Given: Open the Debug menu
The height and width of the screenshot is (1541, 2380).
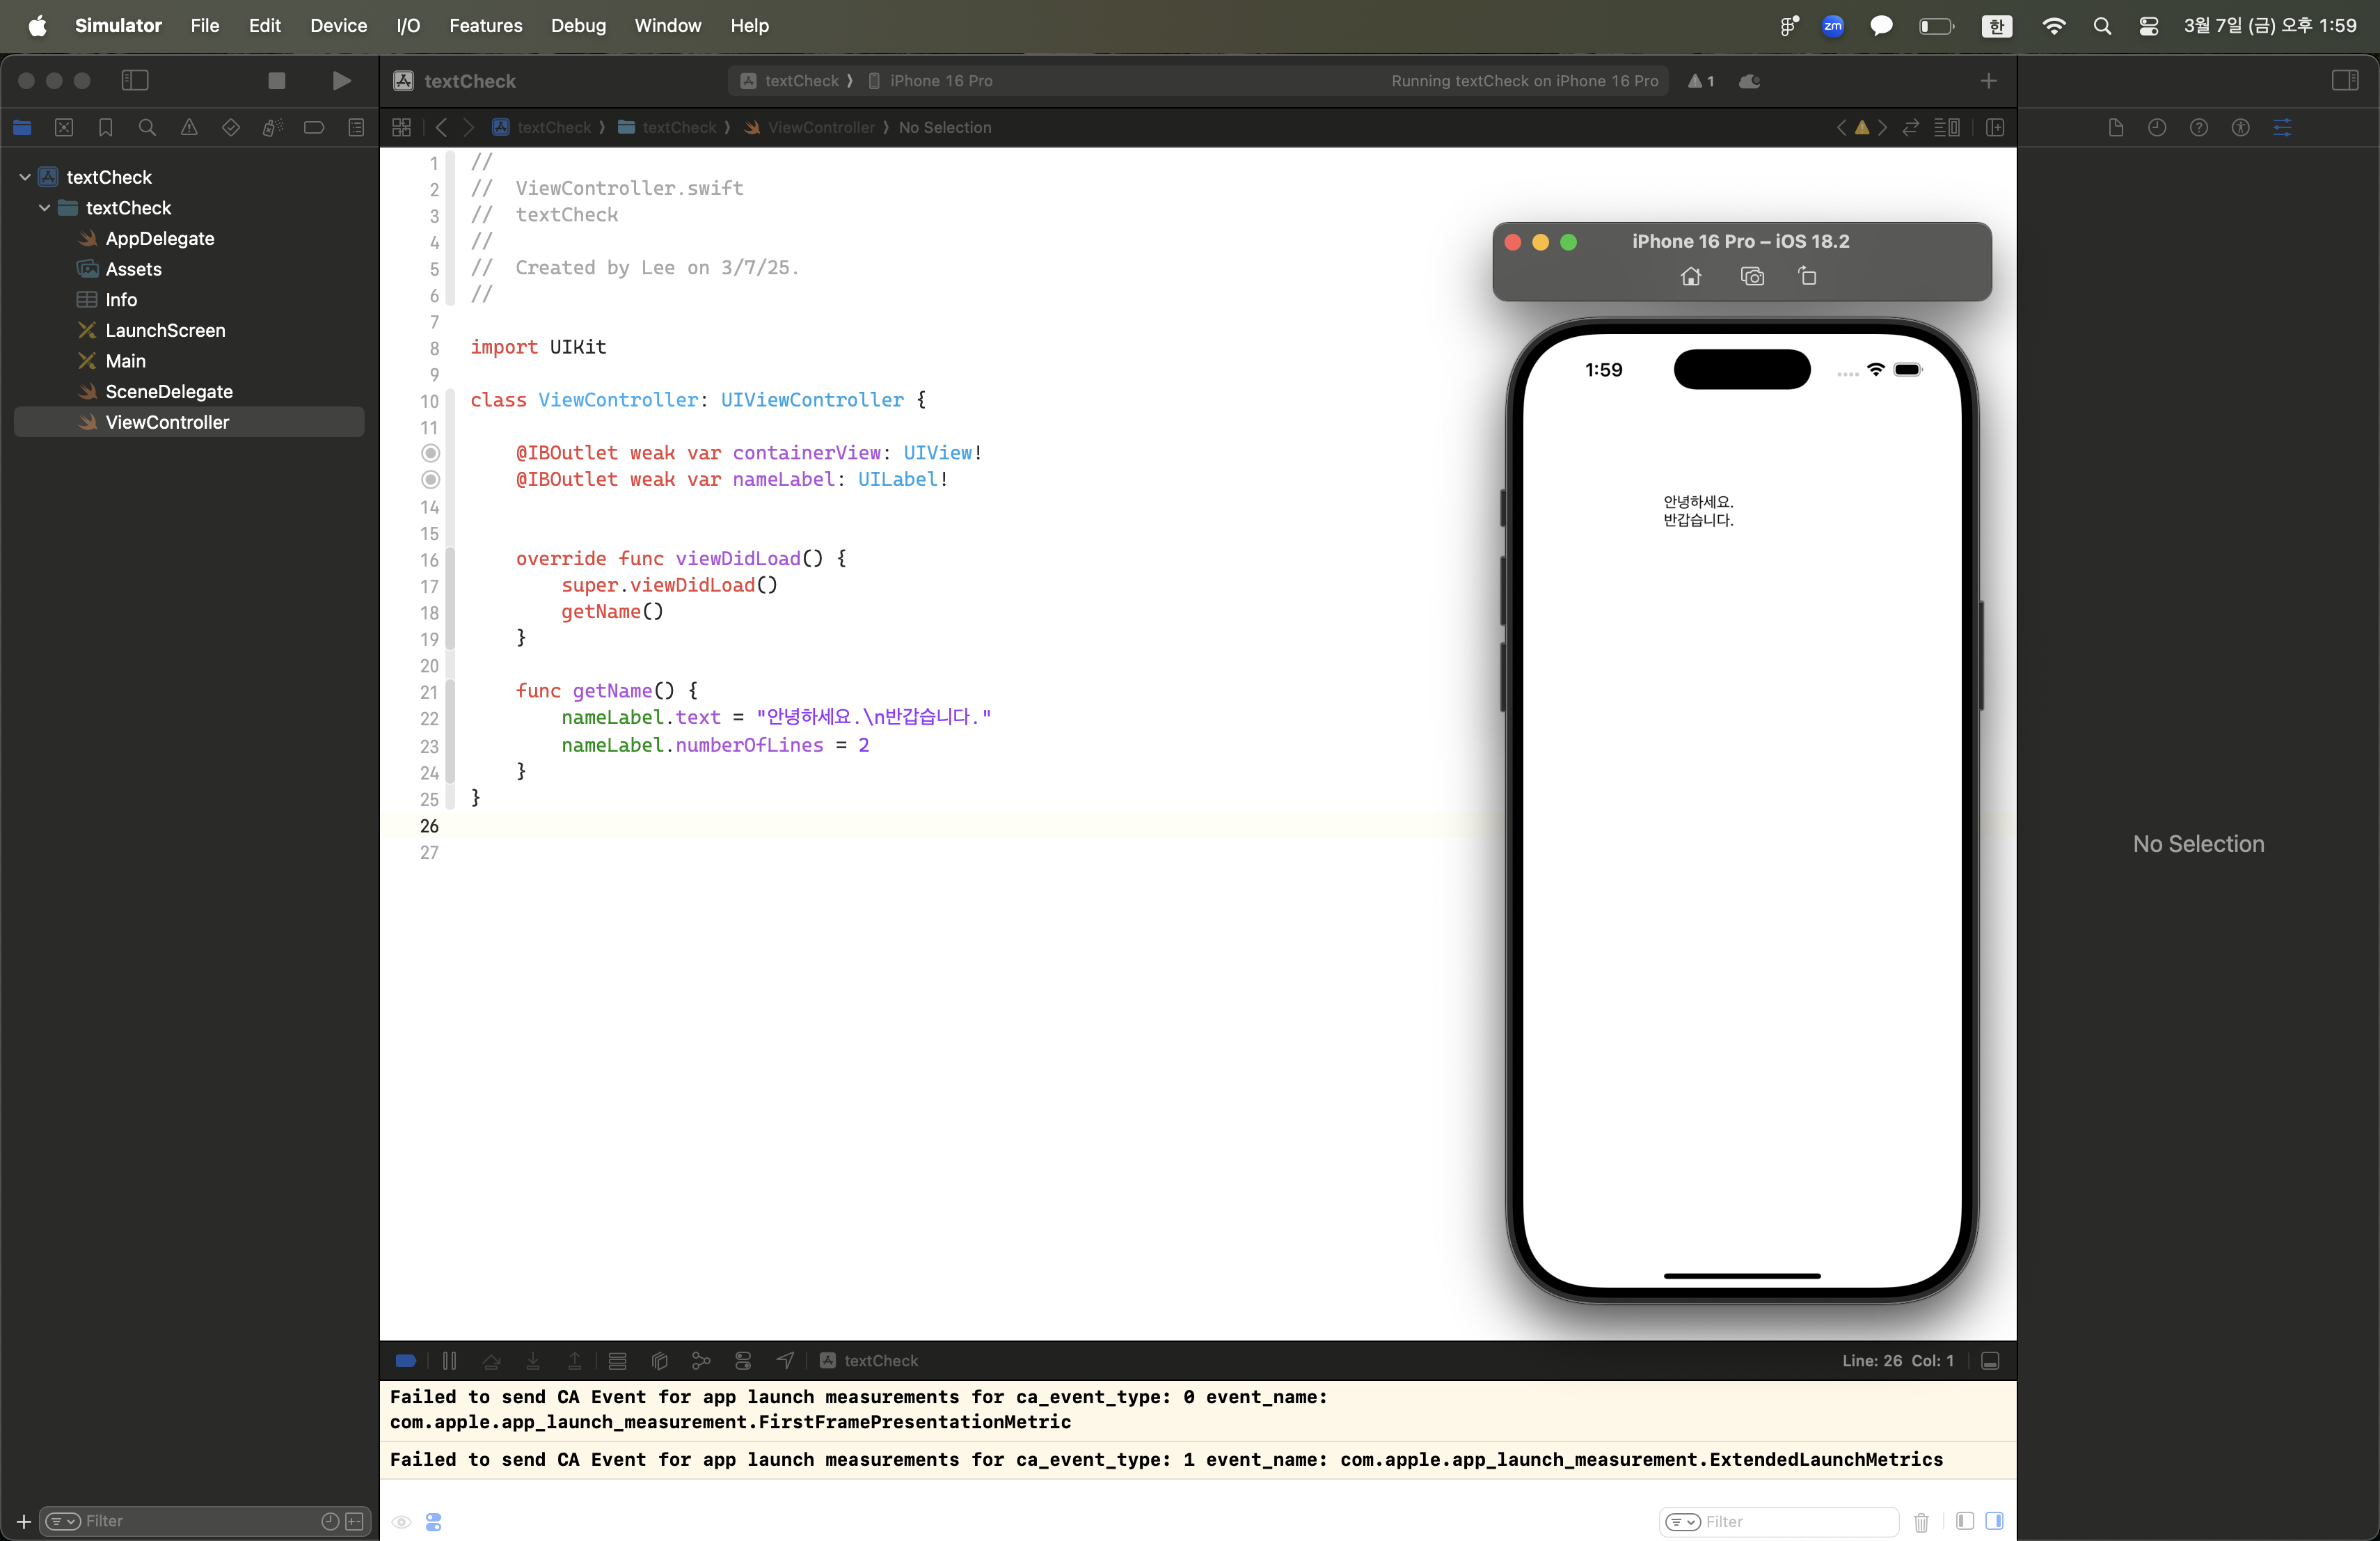Looking at the screenshot, I should [578, 26].
